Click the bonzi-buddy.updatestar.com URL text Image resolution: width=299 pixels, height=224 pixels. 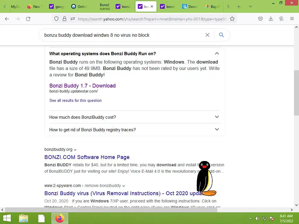74,91
